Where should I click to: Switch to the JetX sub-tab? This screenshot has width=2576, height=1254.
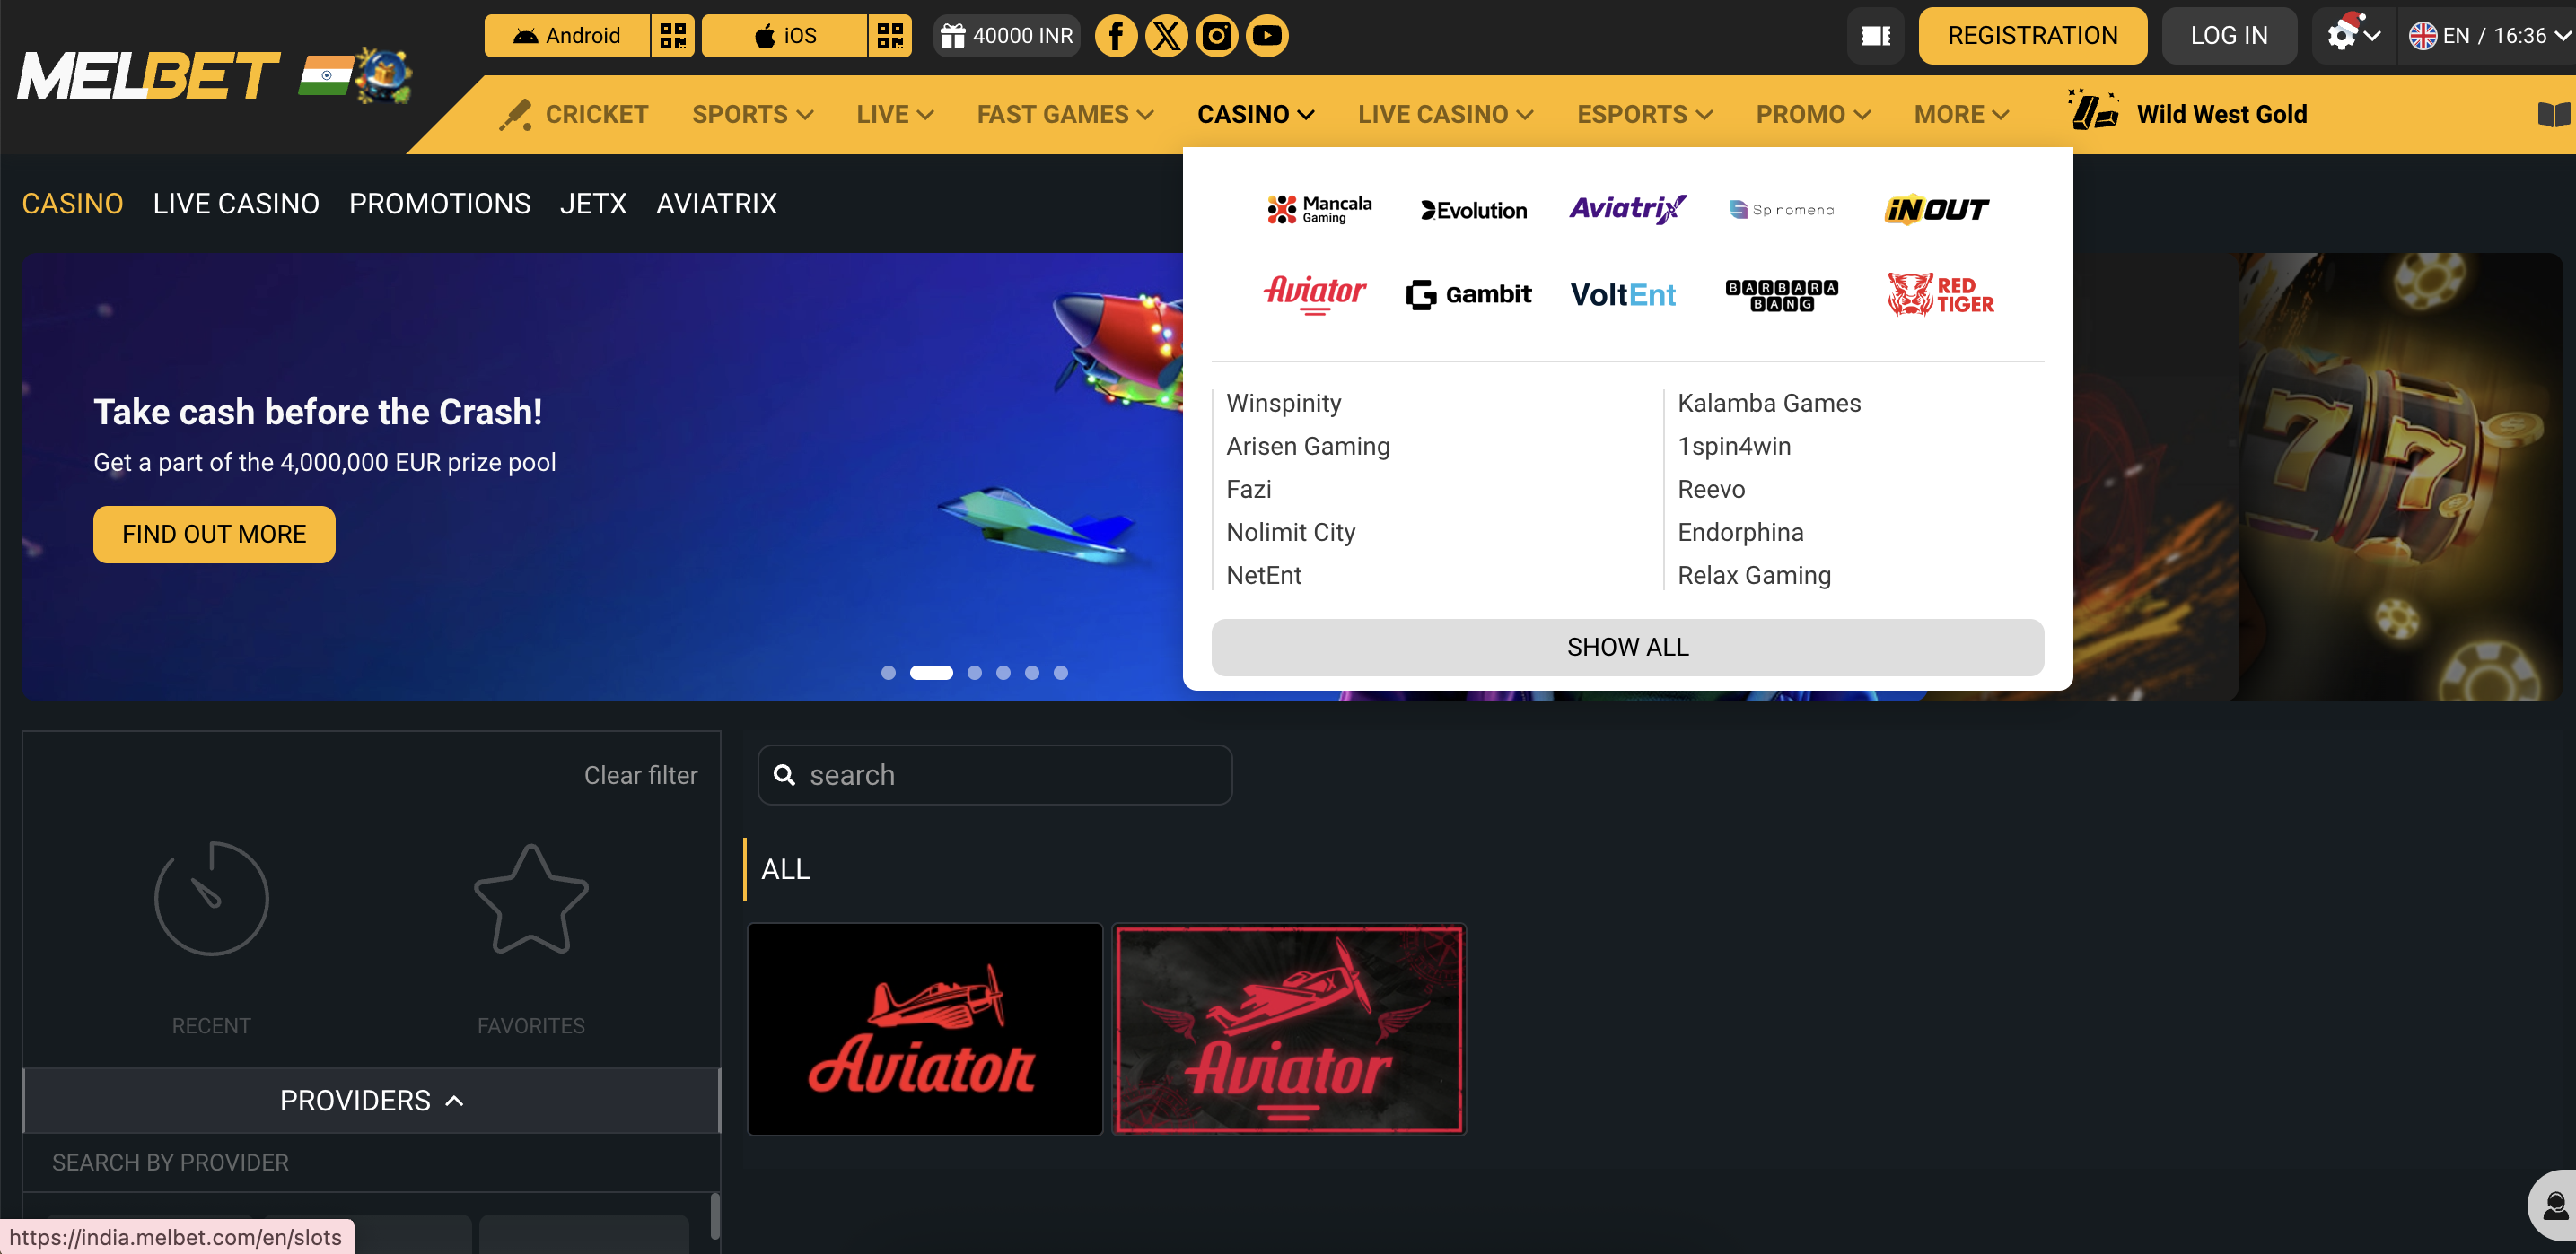(593, 204)
